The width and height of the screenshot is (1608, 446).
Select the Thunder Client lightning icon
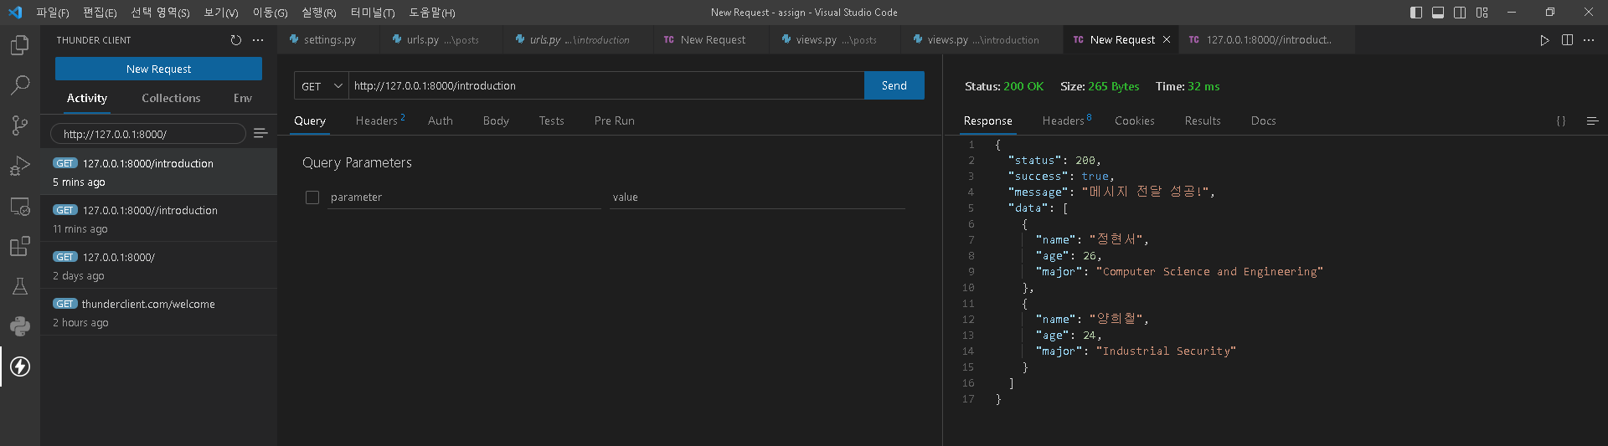[19, 367]
